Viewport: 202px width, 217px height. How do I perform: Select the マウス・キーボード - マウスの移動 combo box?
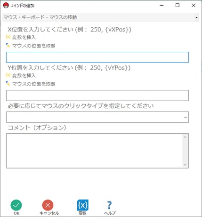(101, 17)
